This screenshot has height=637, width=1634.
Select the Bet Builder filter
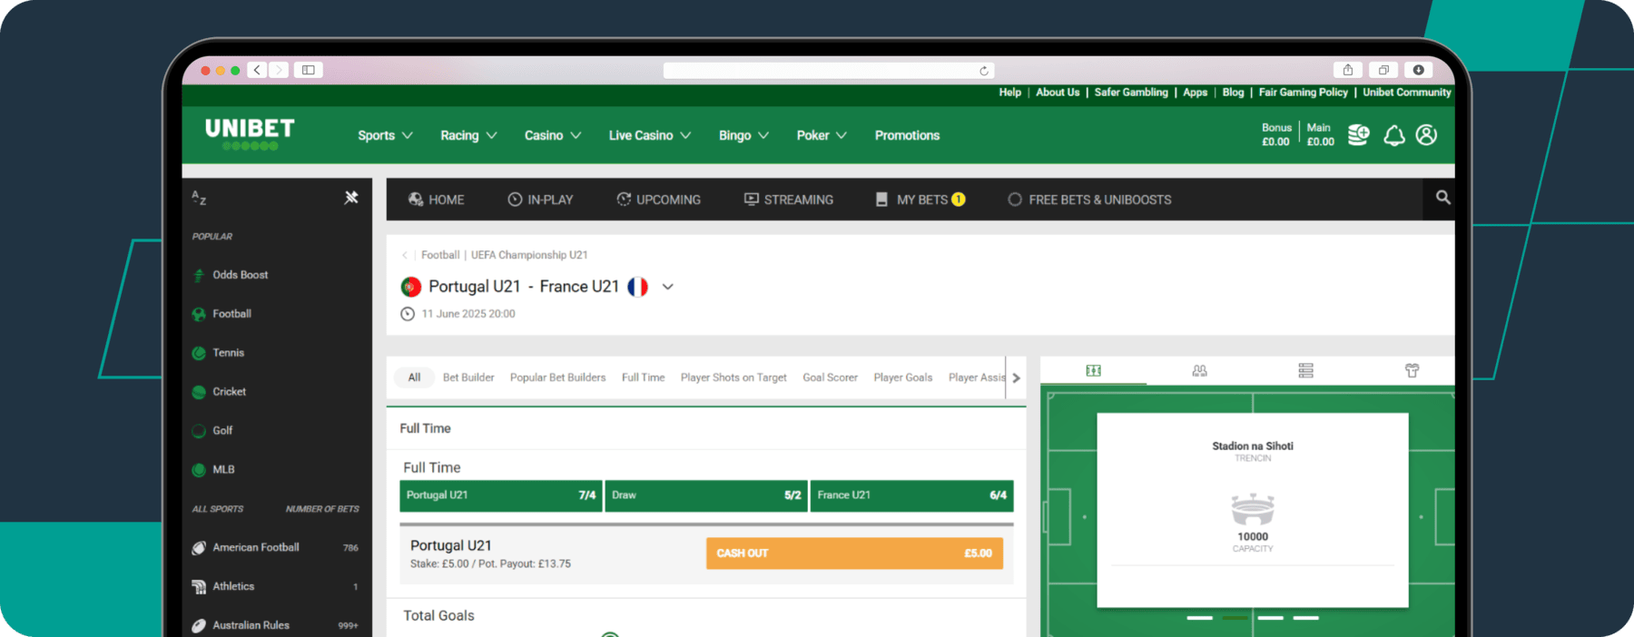coord(468,377)
